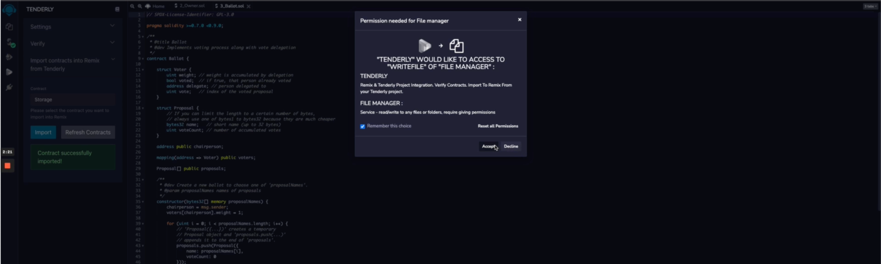Viewport: 881px width, 264px height.
Task: Click the Import button
Action: pos(43,132)
